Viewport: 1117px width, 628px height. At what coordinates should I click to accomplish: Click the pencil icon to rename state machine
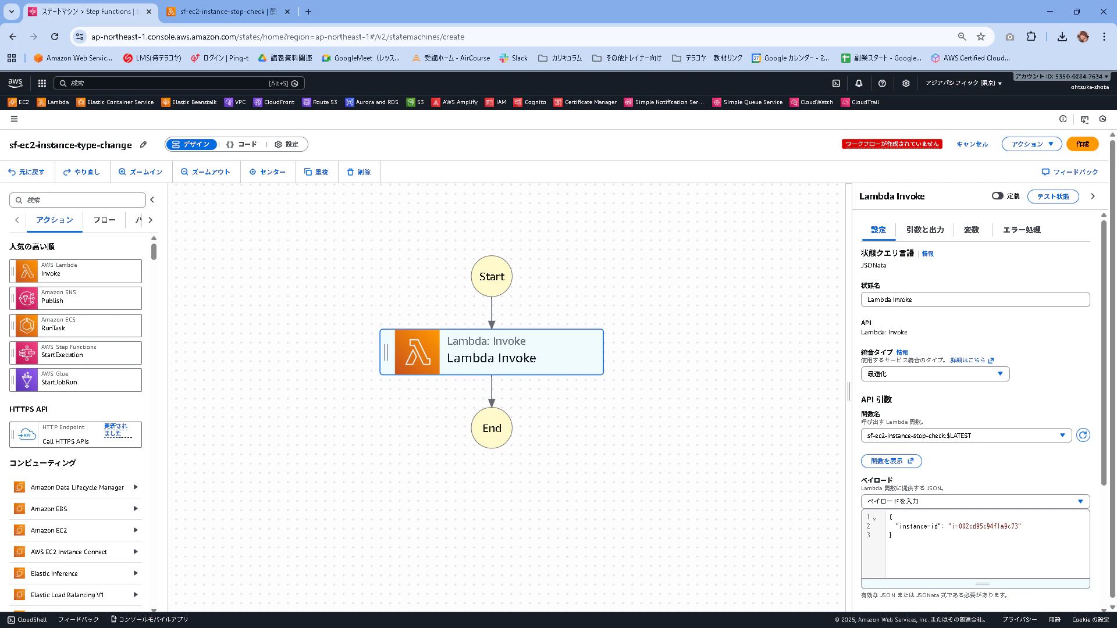tap(143, 145)
